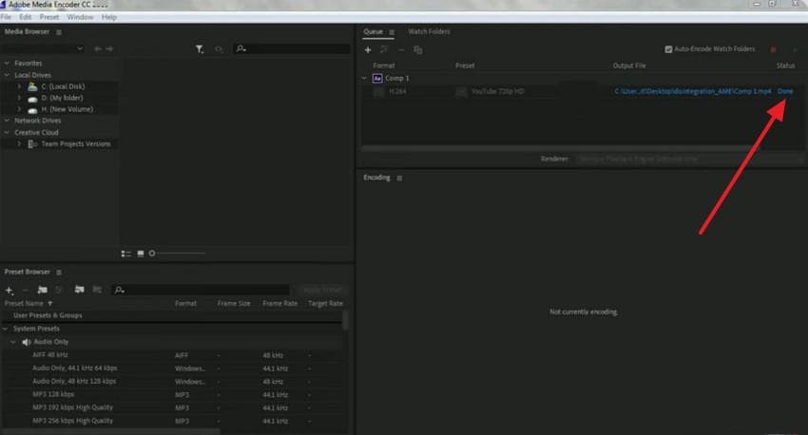Collapse the Network Drives section

click(x=7, y=121)
